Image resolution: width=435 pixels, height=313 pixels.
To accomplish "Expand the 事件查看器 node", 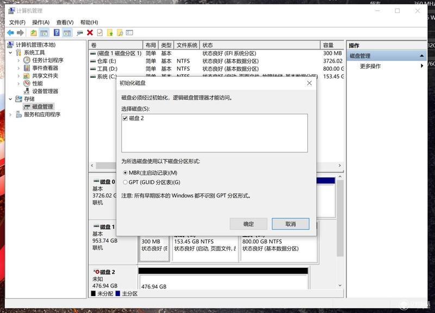I will [18, 68].
